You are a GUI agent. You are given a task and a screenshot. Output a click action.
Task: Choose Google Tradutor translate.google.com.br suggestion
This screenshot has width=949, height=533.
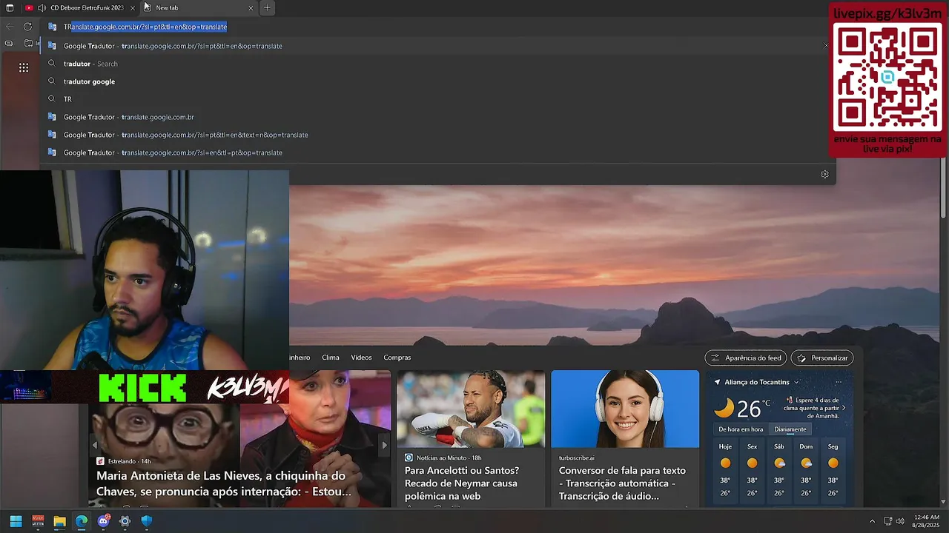pyautogui.click(x=437, y=117)
